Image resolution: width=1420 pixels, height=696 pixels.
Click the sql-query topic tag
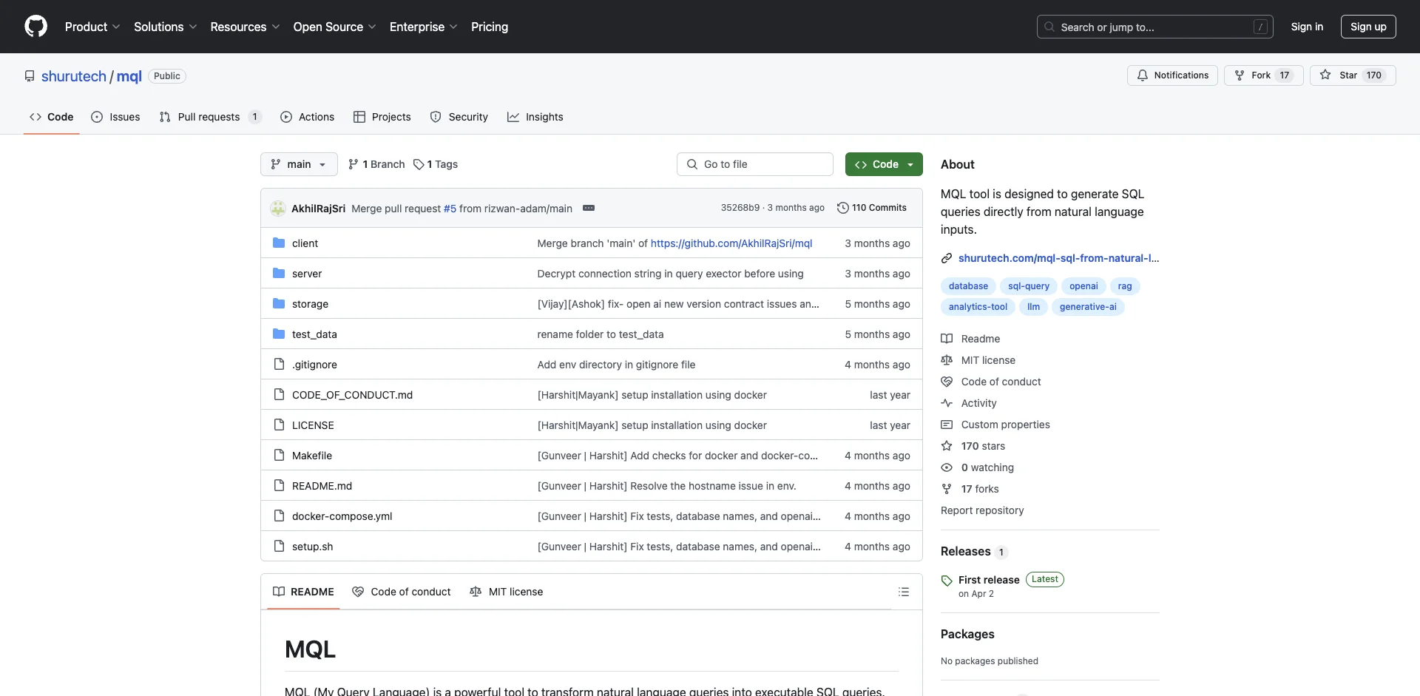(1029, 286)
